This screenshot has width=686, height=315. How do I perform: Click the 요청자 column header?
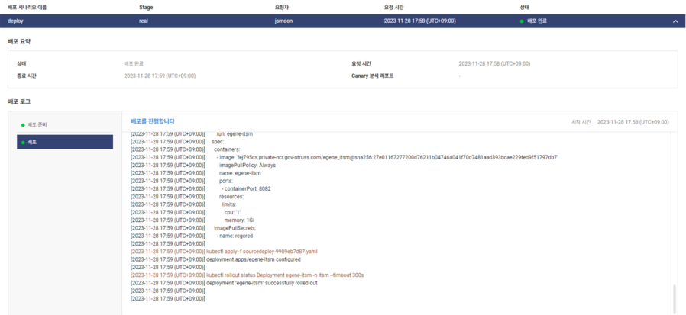(282, 7)
